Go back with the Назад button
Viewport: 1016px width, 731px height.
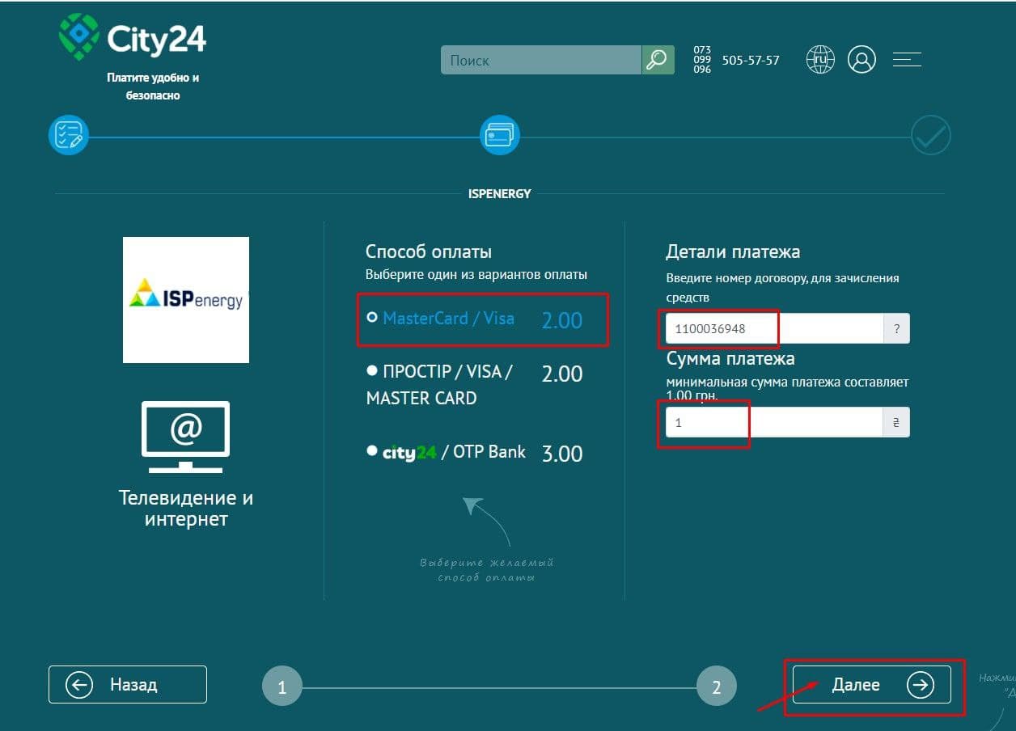coord(128,686)
